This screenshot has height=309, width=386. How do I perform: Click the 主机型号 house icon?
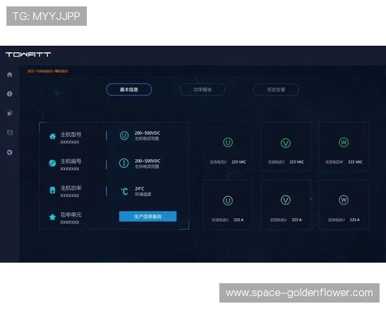[x=53, y=136]
